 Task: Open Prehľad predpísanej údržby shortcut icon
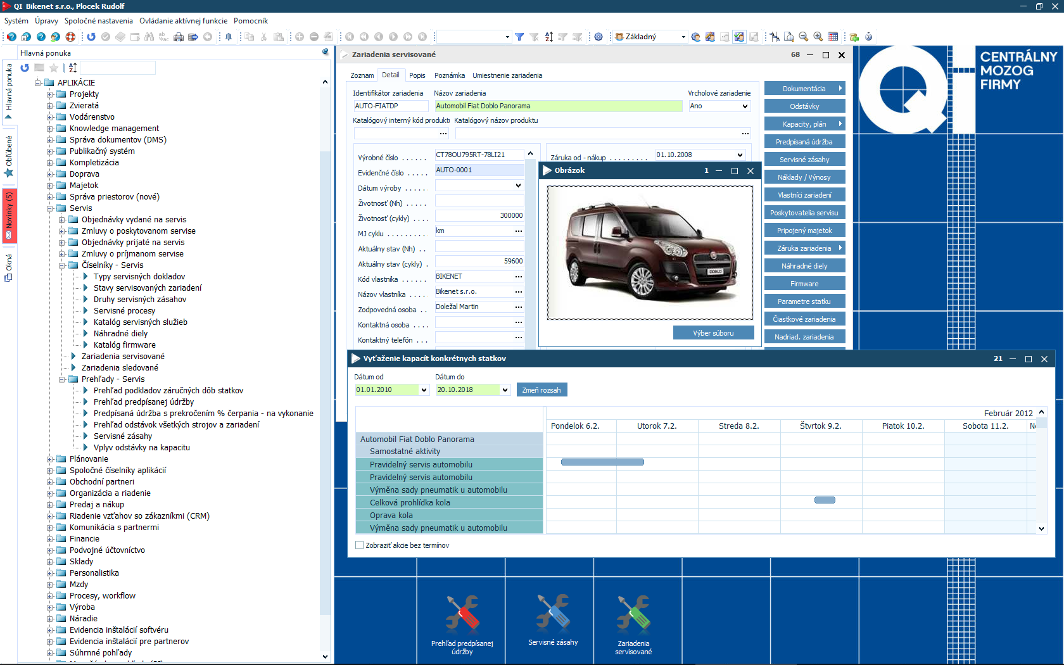[462, 614]
